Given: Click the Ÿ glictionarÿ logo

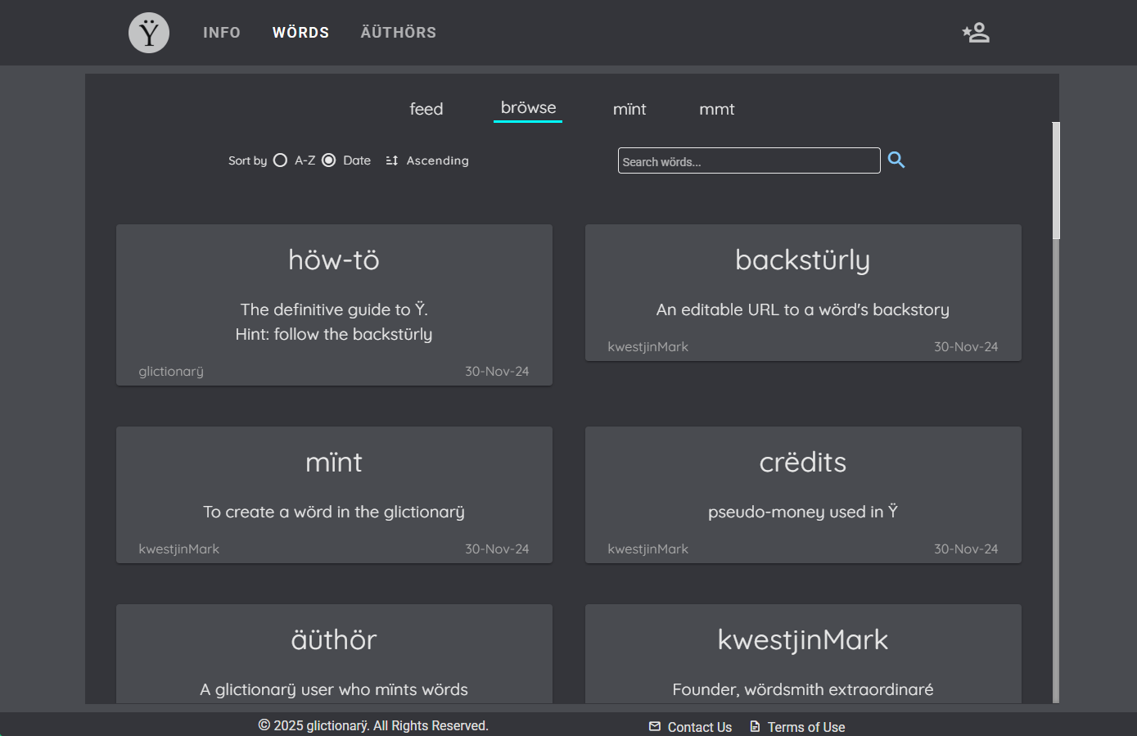Looking at the screenshot, I should coord(148,33).
